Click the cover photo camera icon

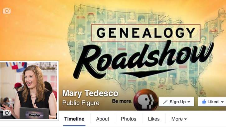[x=7, y=11]
